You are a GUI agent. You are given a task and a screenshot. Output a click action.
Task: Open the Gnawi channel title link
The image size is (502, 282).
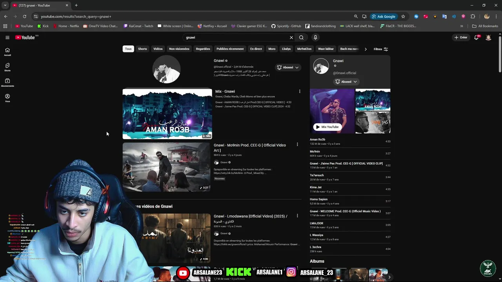coord(219,61)
